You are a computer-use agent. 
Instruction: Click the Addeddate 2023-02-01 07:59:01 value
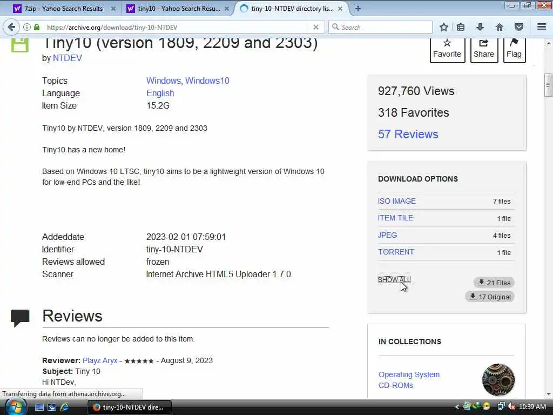(x=186, y=237)
